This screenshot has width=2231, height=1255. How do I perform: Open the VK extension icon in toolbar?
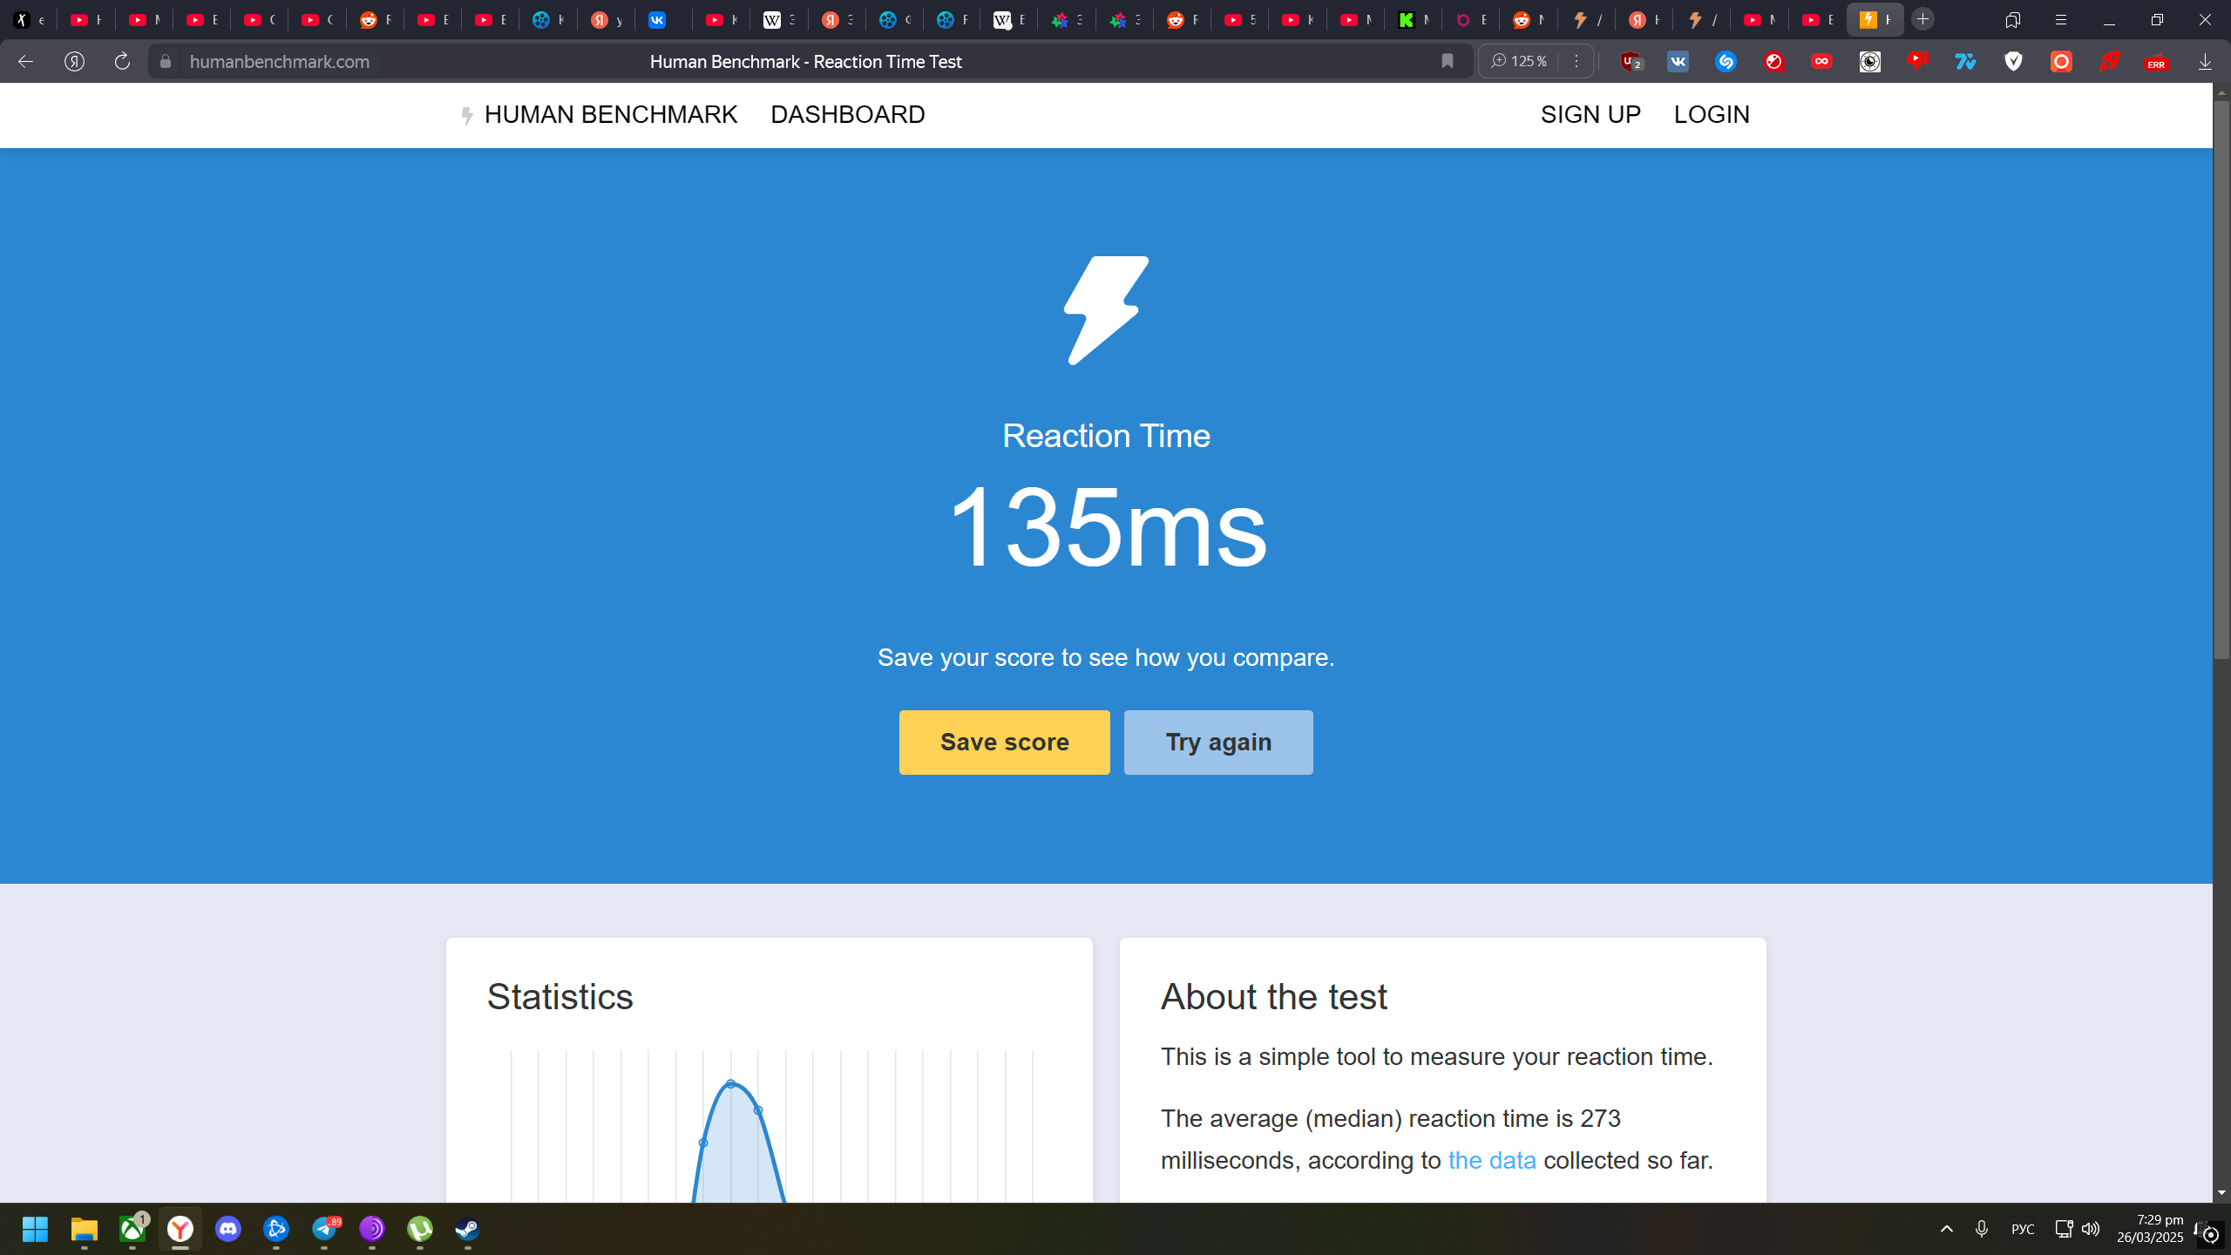click(1678, 61)
